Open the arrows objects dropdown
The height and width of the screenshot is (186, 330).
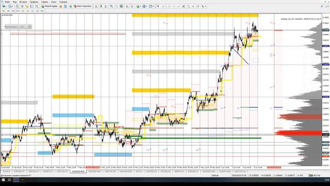204,6
